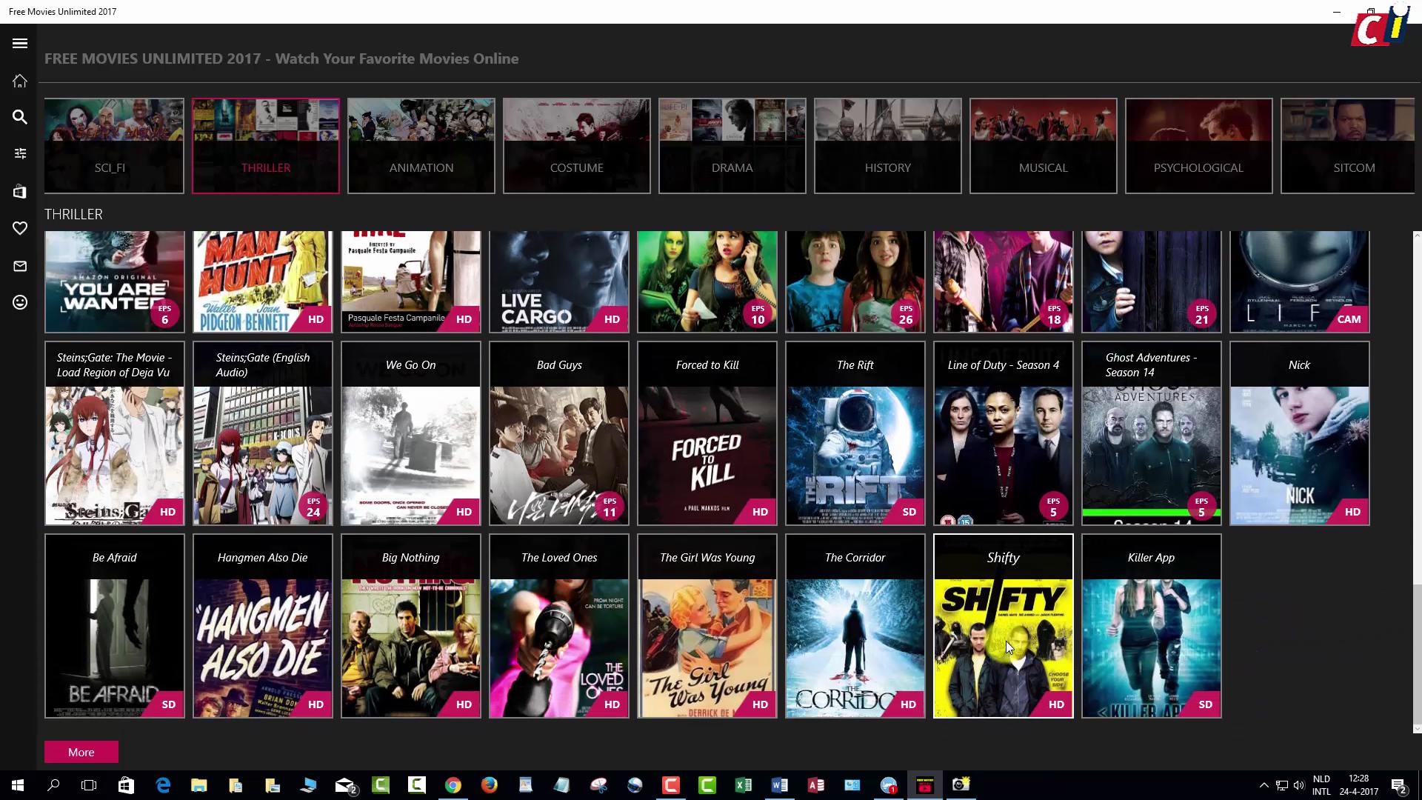Open Action Center from the notification area

(x=1398, y=784)
